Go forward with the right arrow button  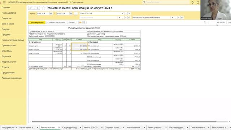(x=37, y=8)
